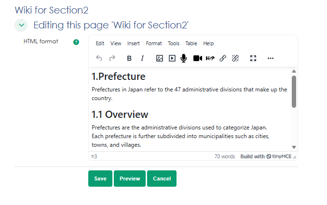The width and height of the screenshot is (327, 205).
Task: Toggle bold formatting
Action: coord(129,58)
